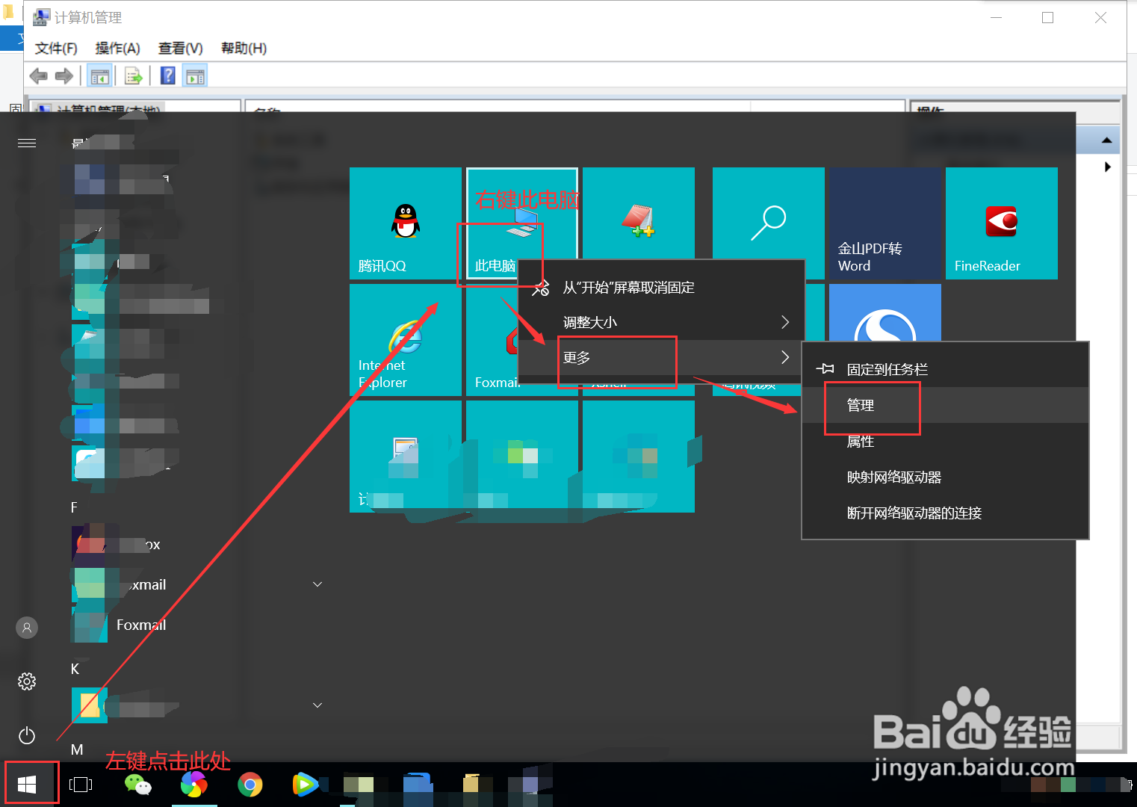Open the notepad tile beside 此电脑
The image size is (1137, 807).
(639, 213)
